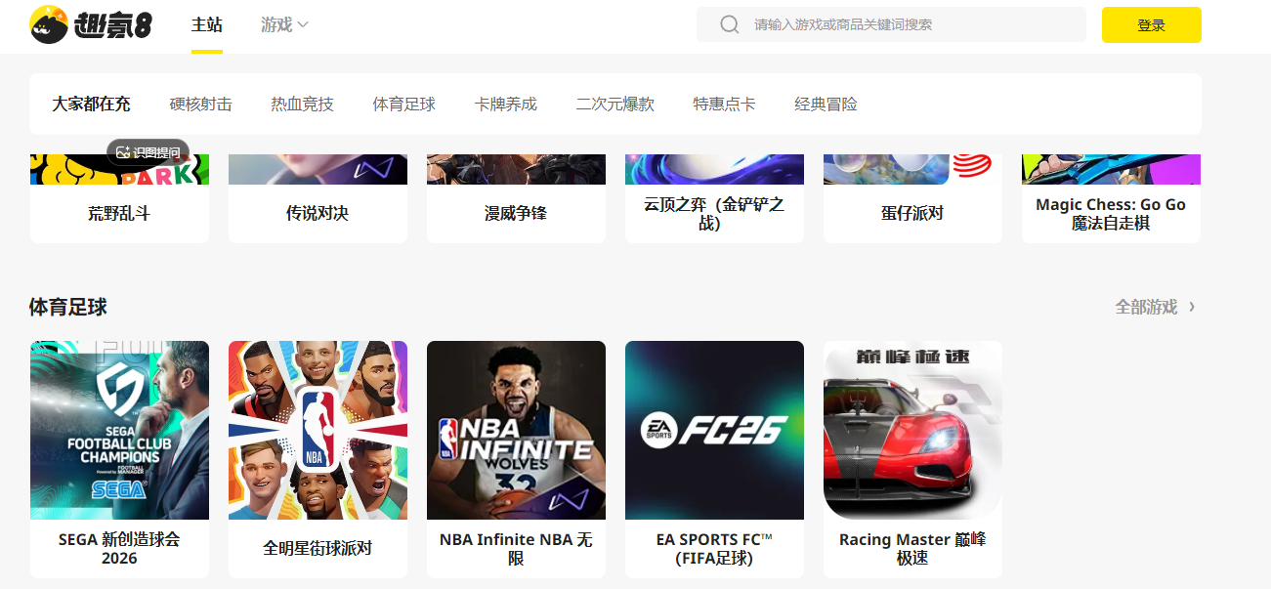Select the 二次元爆款 category tab

614,104
